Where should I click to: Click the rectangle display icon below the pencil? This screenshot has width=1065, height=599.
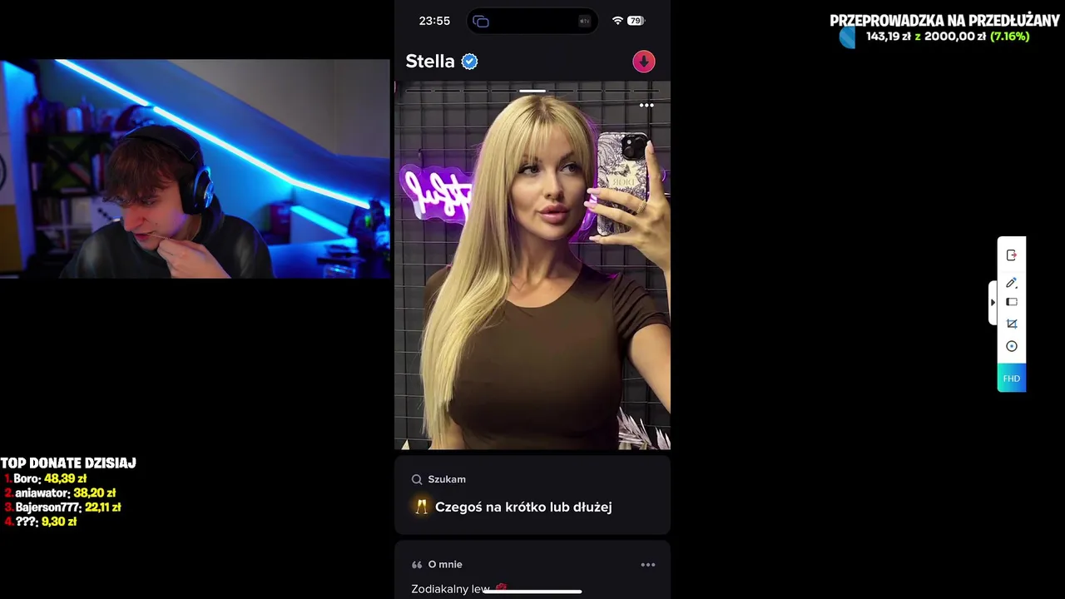click(x=1012, y=302)
